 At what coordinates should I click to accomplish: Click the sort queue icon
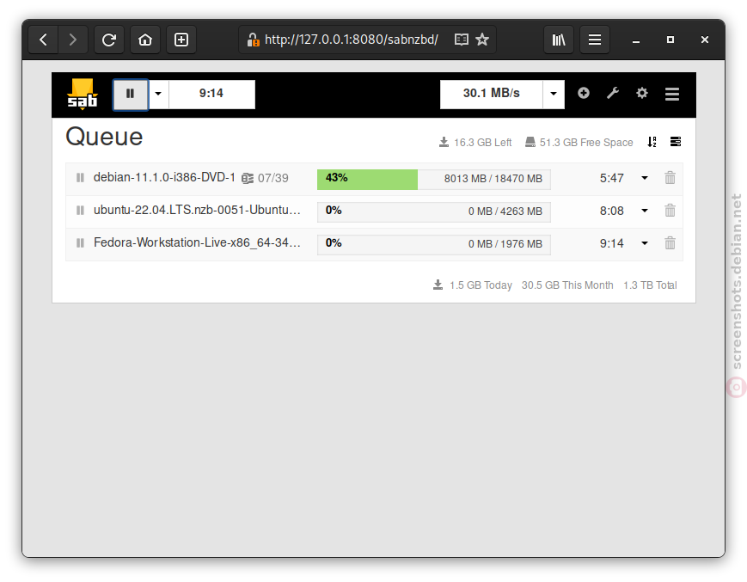coord(652,142)
